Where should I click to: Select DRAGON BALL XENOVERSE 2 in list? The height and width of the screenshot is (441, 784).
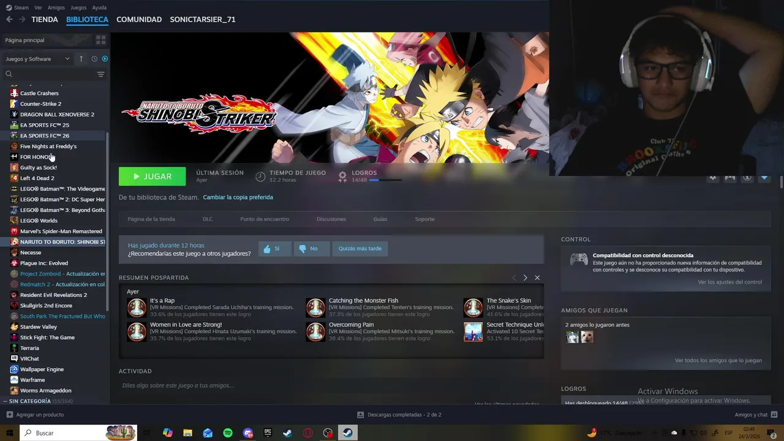[x=57, y=115]
